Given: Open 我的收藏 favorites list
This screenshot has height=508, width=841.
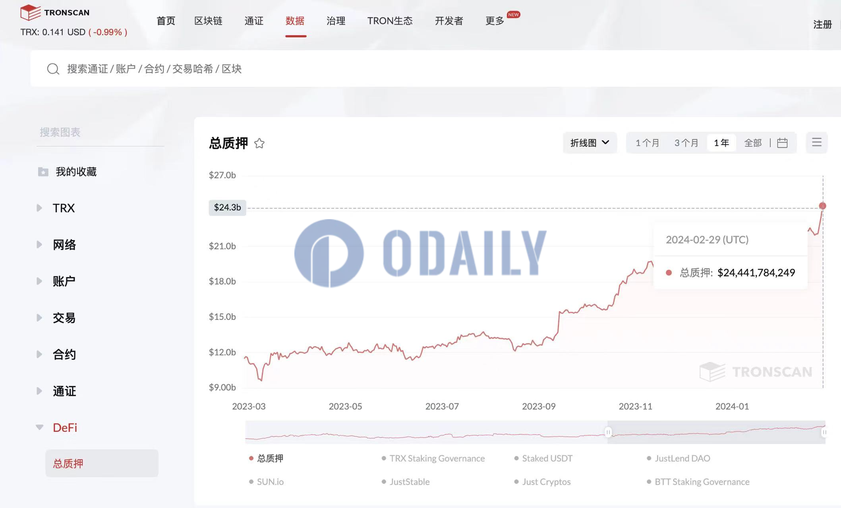Looking at the screenshot, I should (x=76, y=171).
